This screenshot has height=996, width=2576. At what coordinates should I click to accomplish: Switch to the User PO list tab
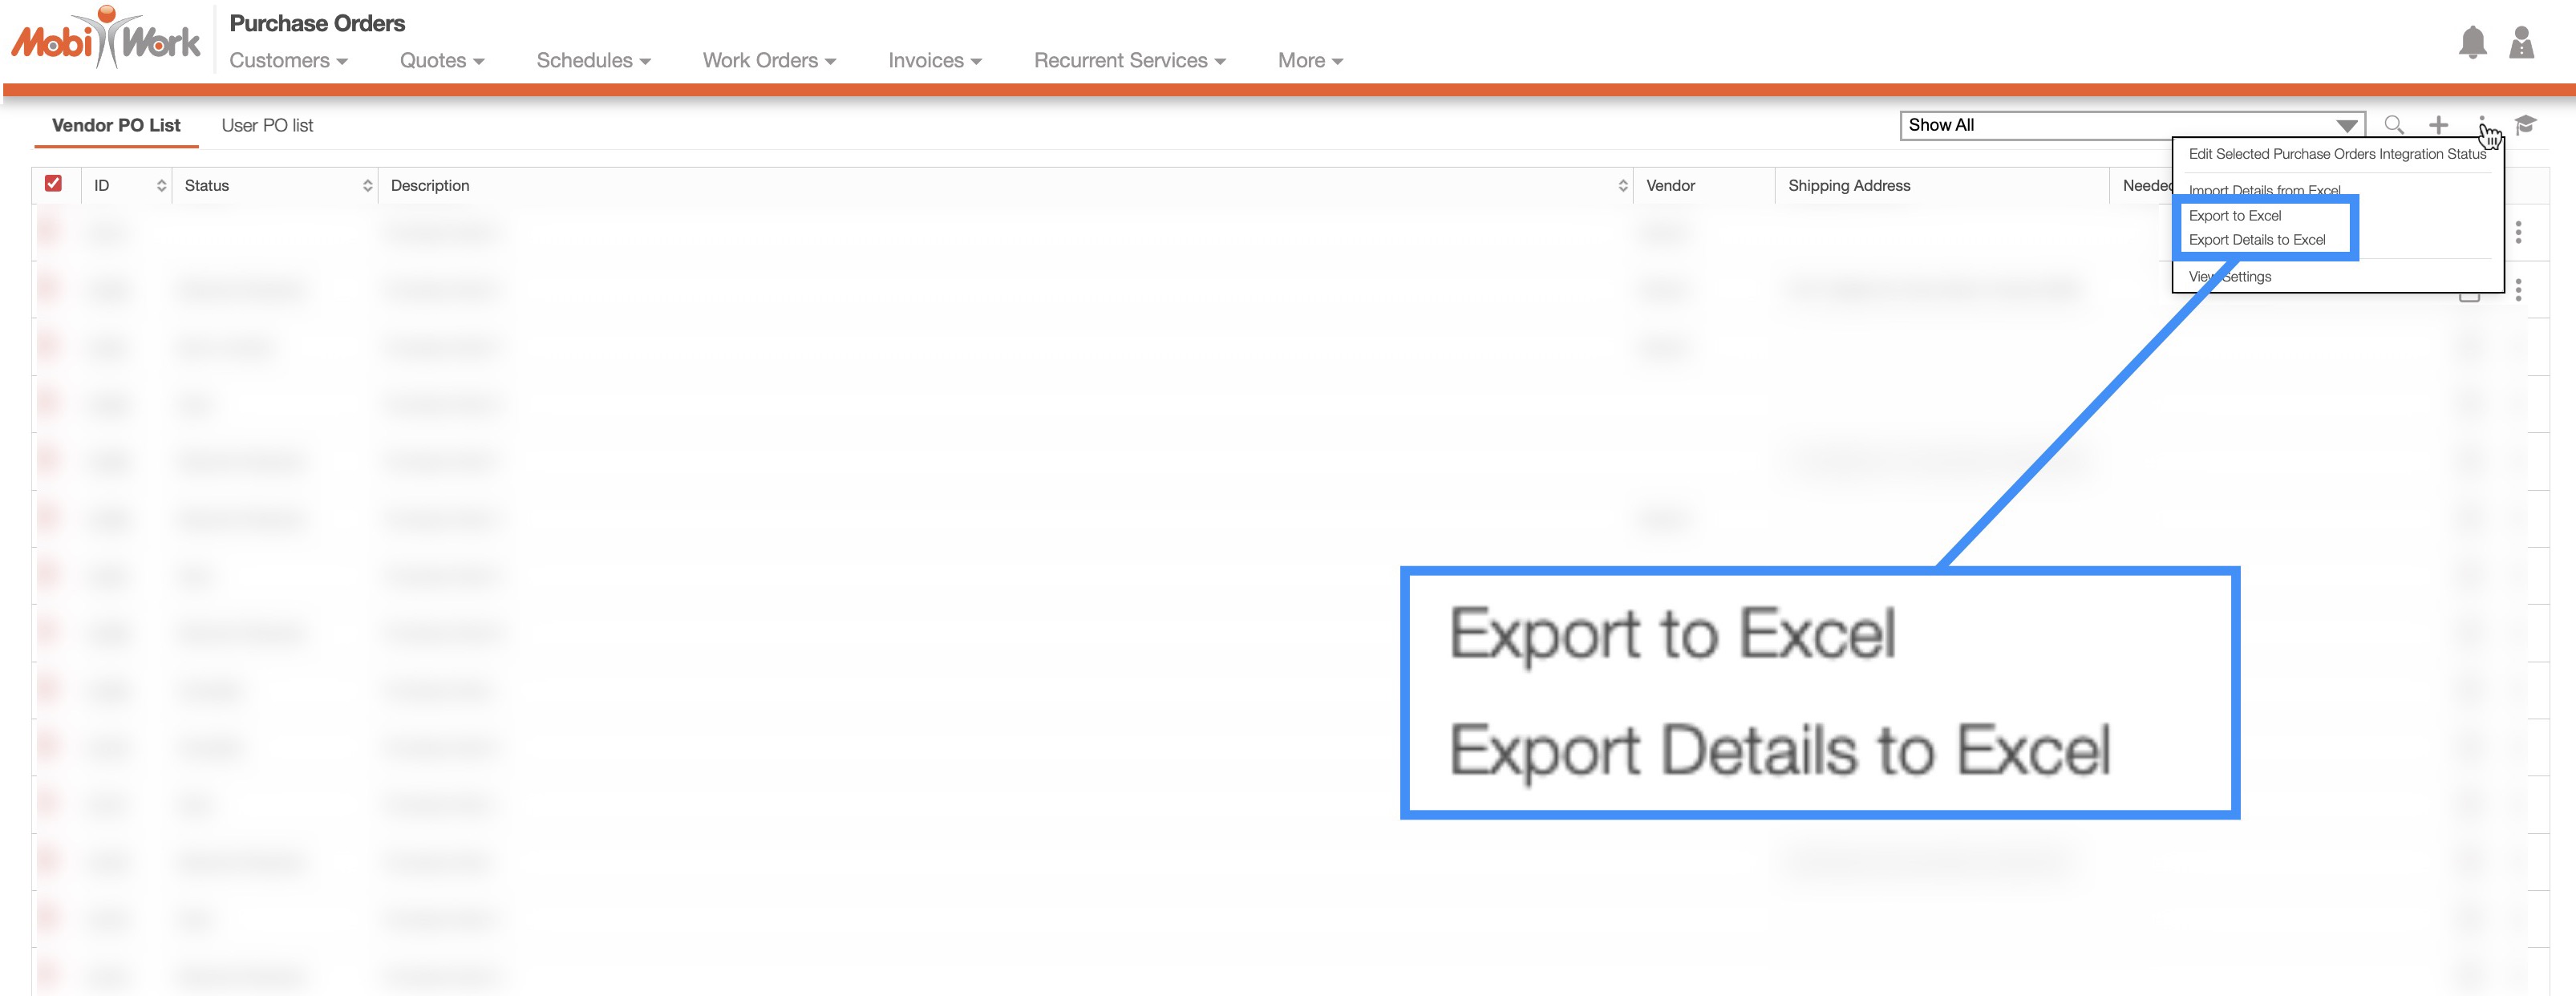click(267, 126)
